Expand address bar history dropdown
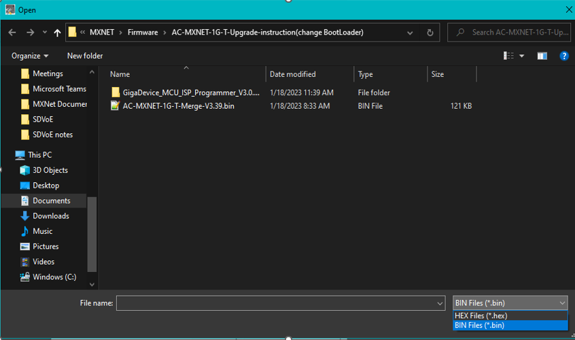The image size is (575, 340). click(x=410, y=33)
